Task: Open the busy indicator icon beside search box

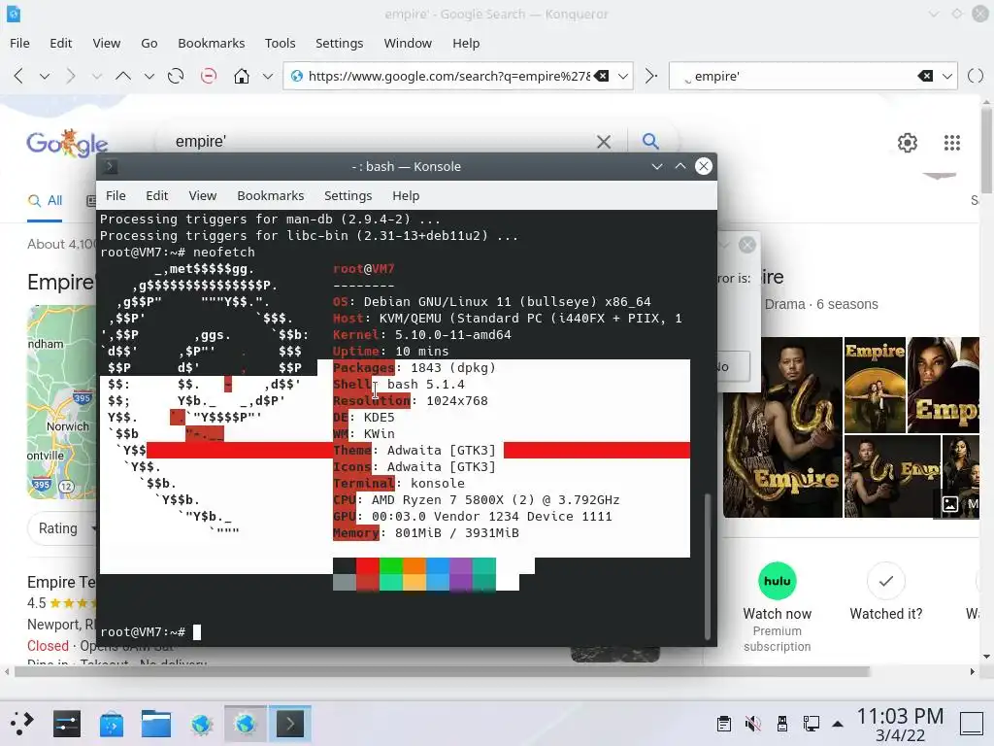Action: 976,76
